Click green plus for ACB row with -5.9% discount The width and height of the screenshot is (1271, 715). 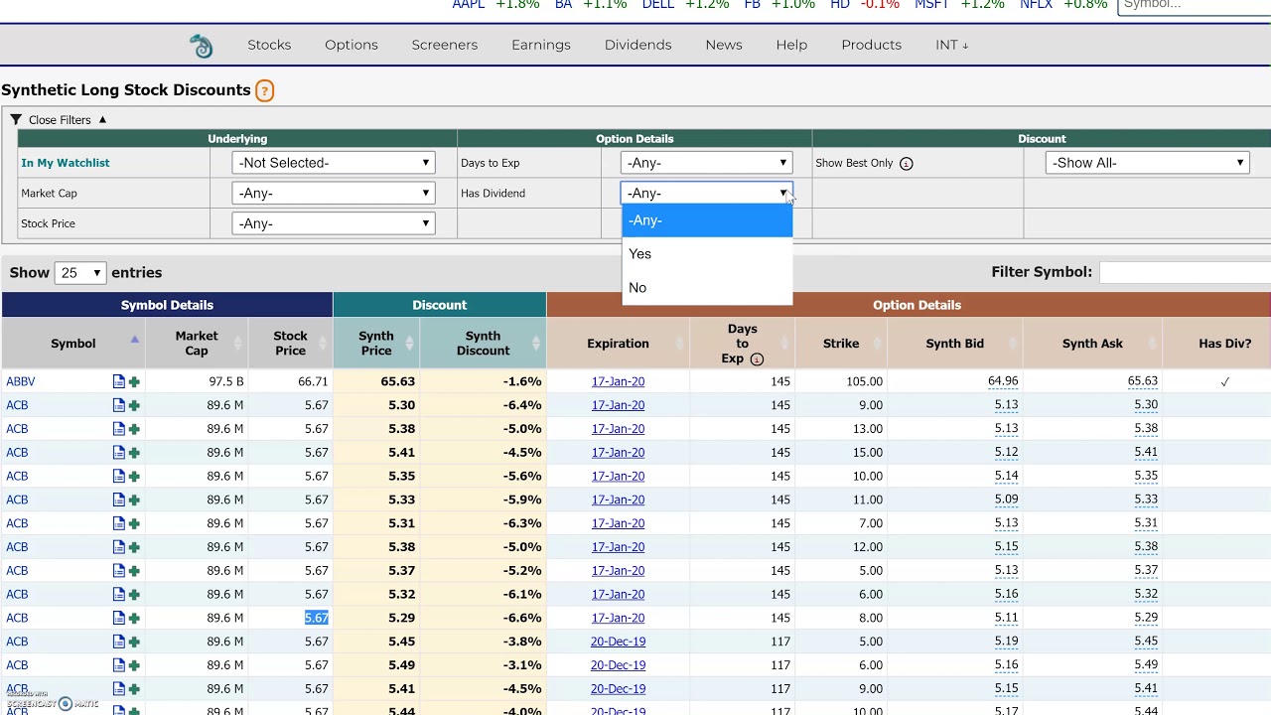pos(134,500)
